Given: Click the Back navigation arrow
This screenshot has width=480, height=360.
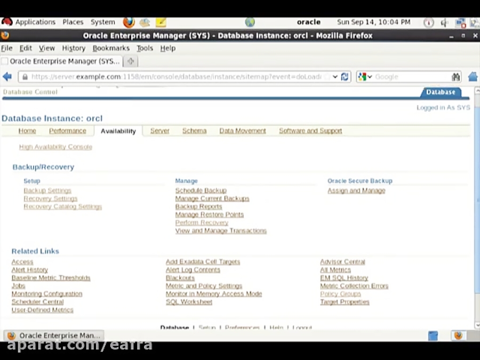Looking at the screenshot, I should pos(7,76).
